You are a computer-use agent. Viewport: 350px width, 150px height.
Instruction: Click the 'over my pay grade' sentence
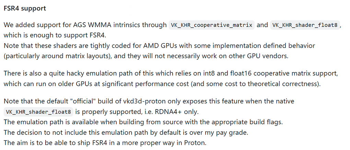click(126, 132)
